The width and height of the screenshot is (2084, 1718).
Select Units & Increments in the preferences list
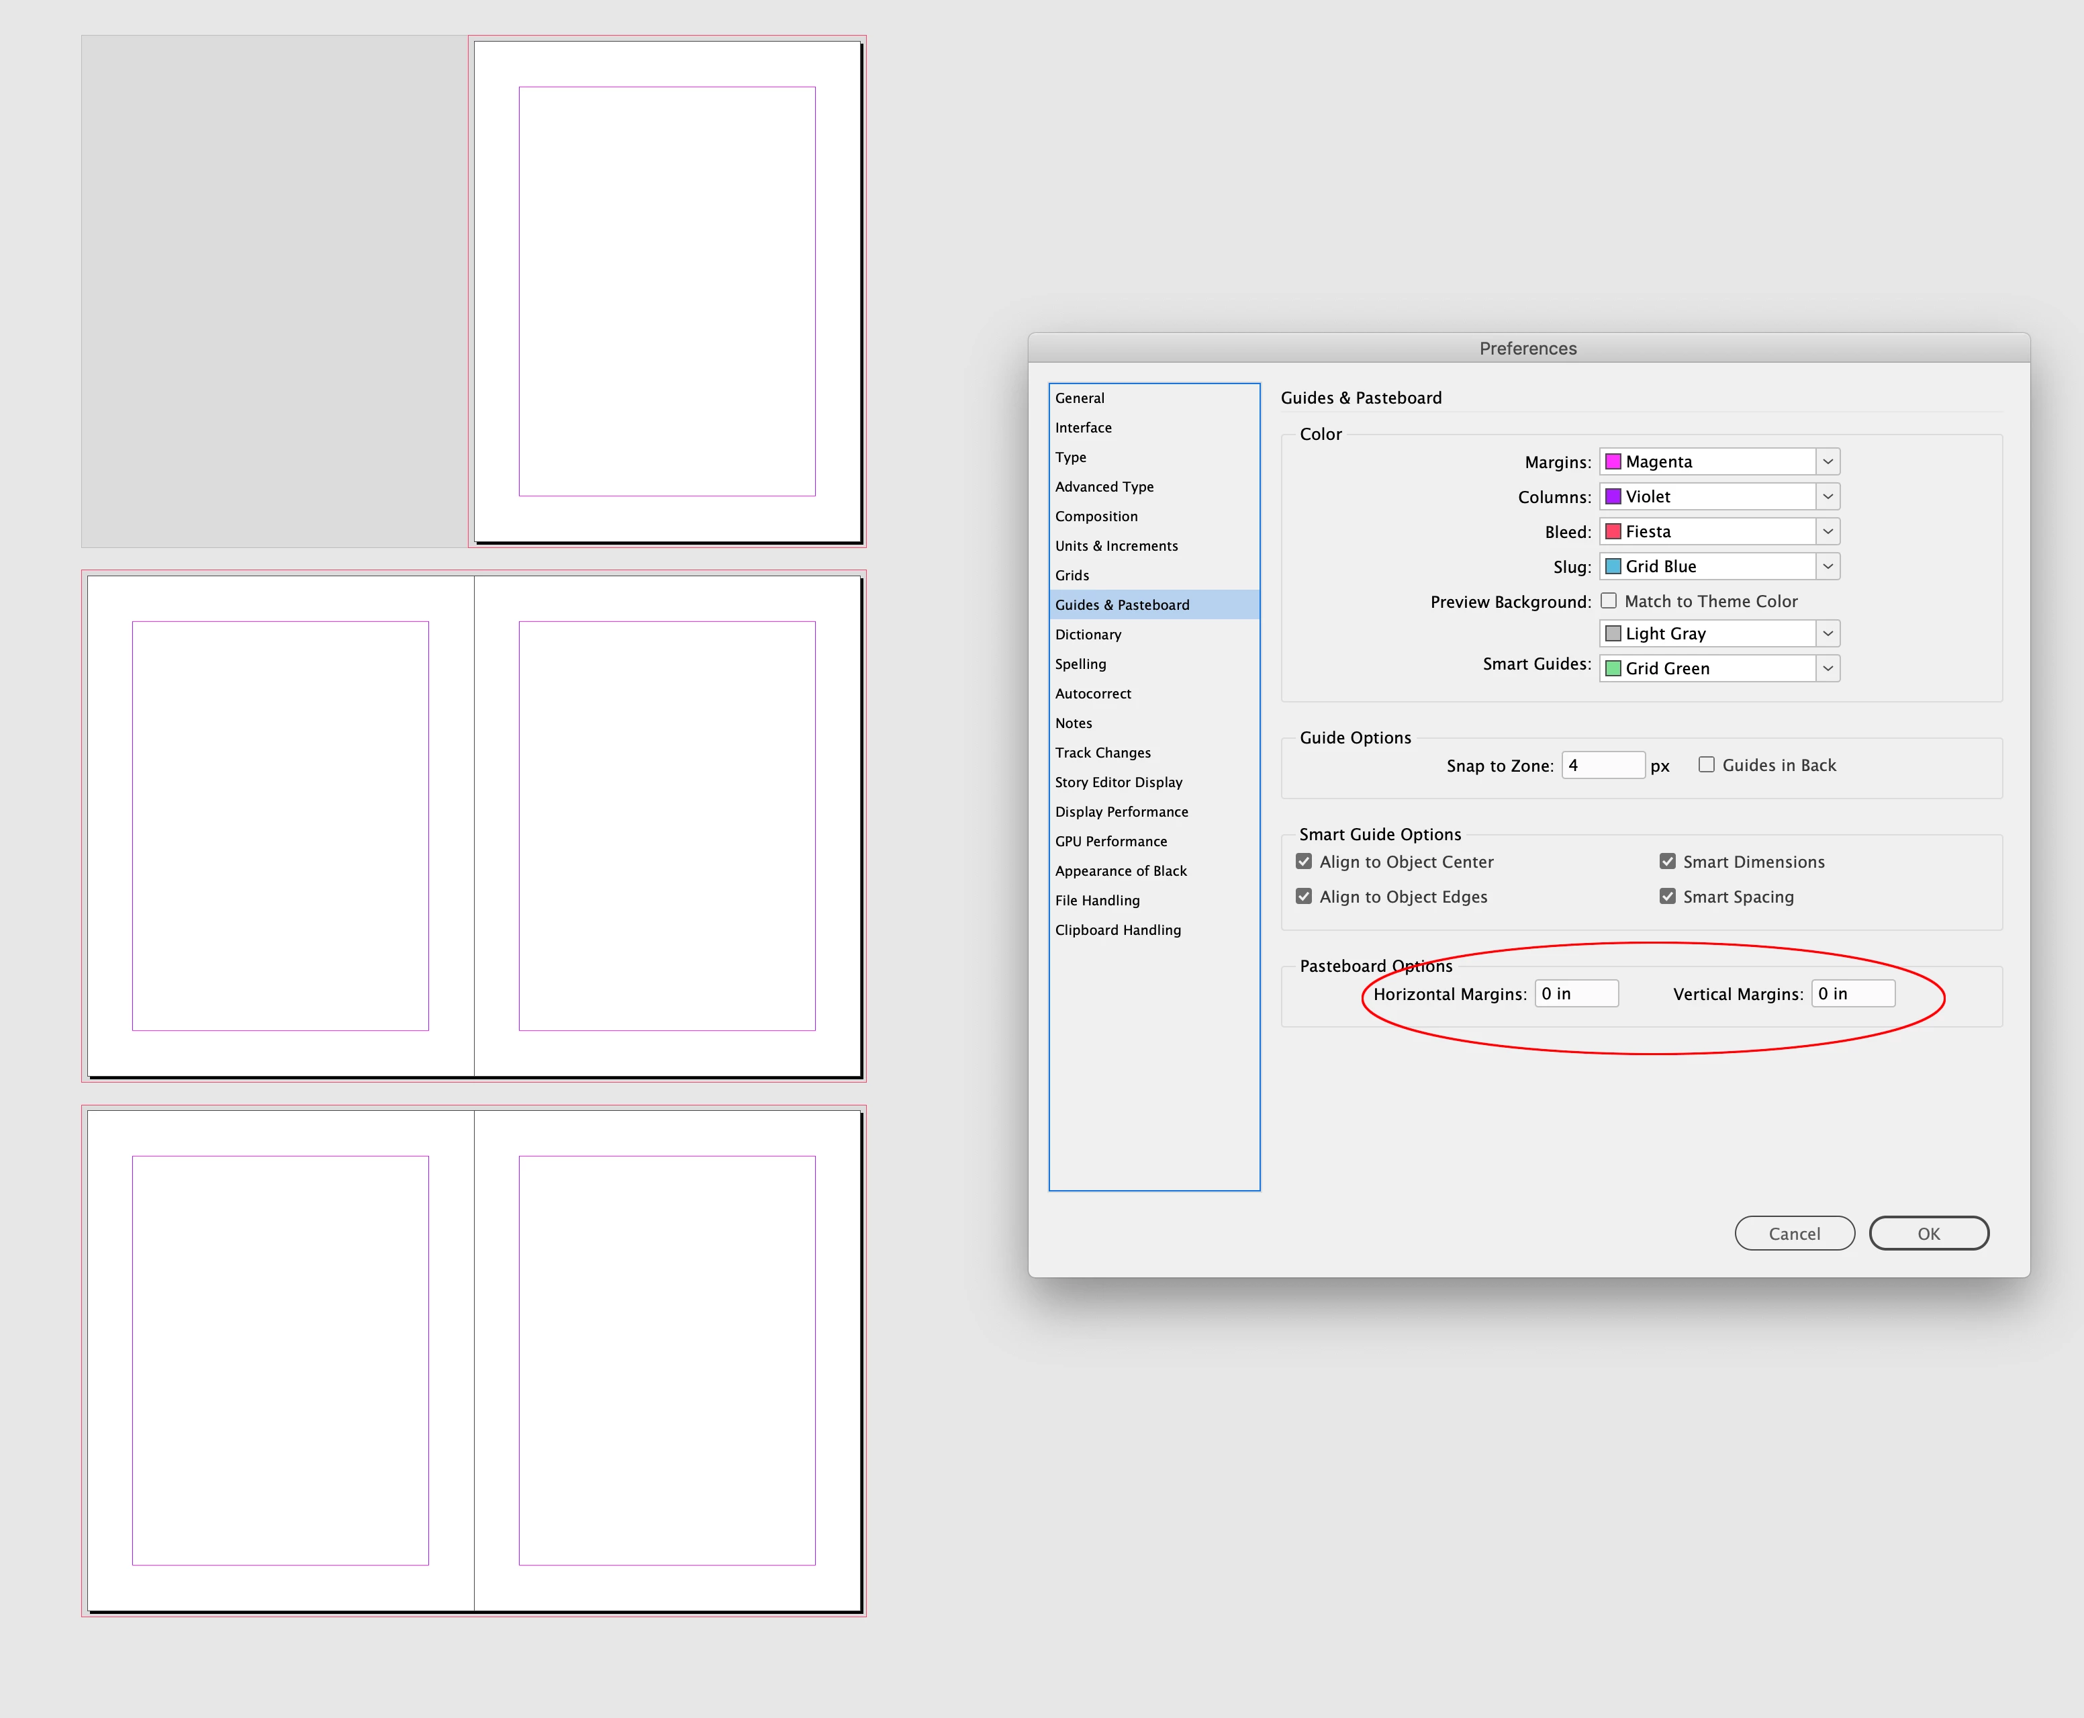click(x=1116, y=545)
